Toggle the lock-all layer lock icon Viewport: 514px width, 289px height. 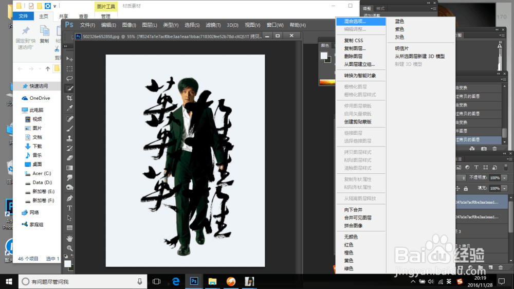click(466, 188)
